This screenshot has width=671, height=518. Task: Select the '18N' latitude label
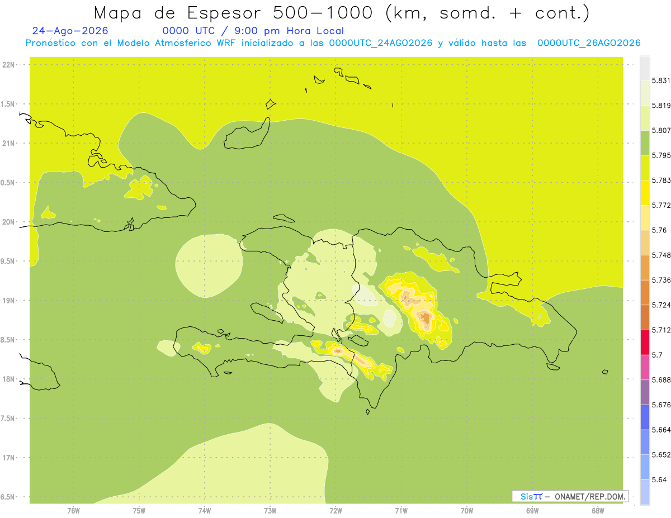(8, 379)
